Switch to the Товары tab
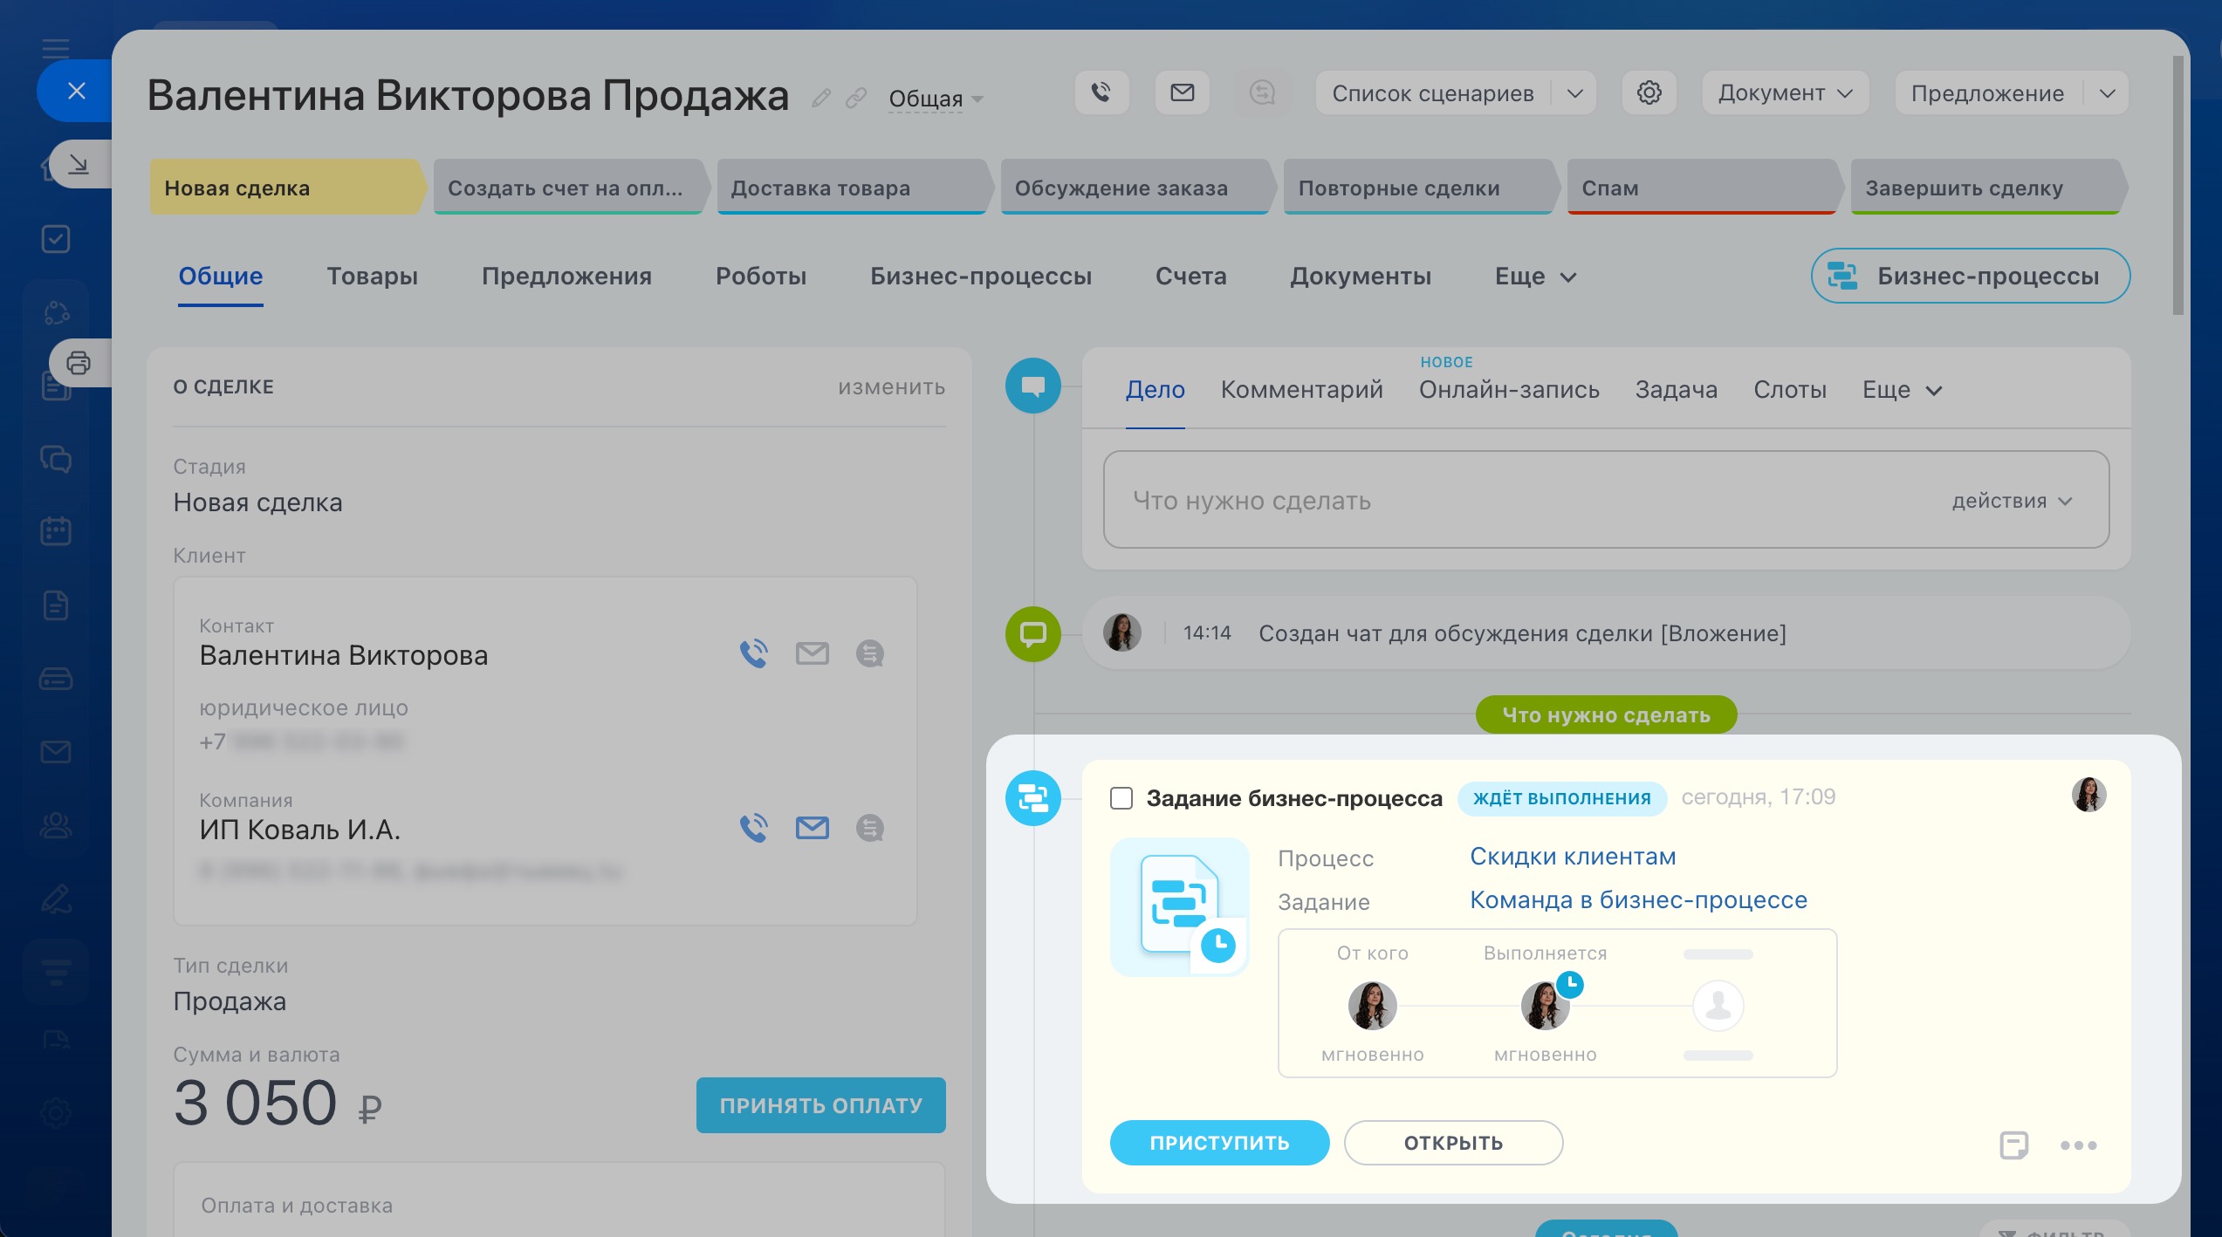This screenshot has width=2222, height=1237. click(x=372, y=276)
